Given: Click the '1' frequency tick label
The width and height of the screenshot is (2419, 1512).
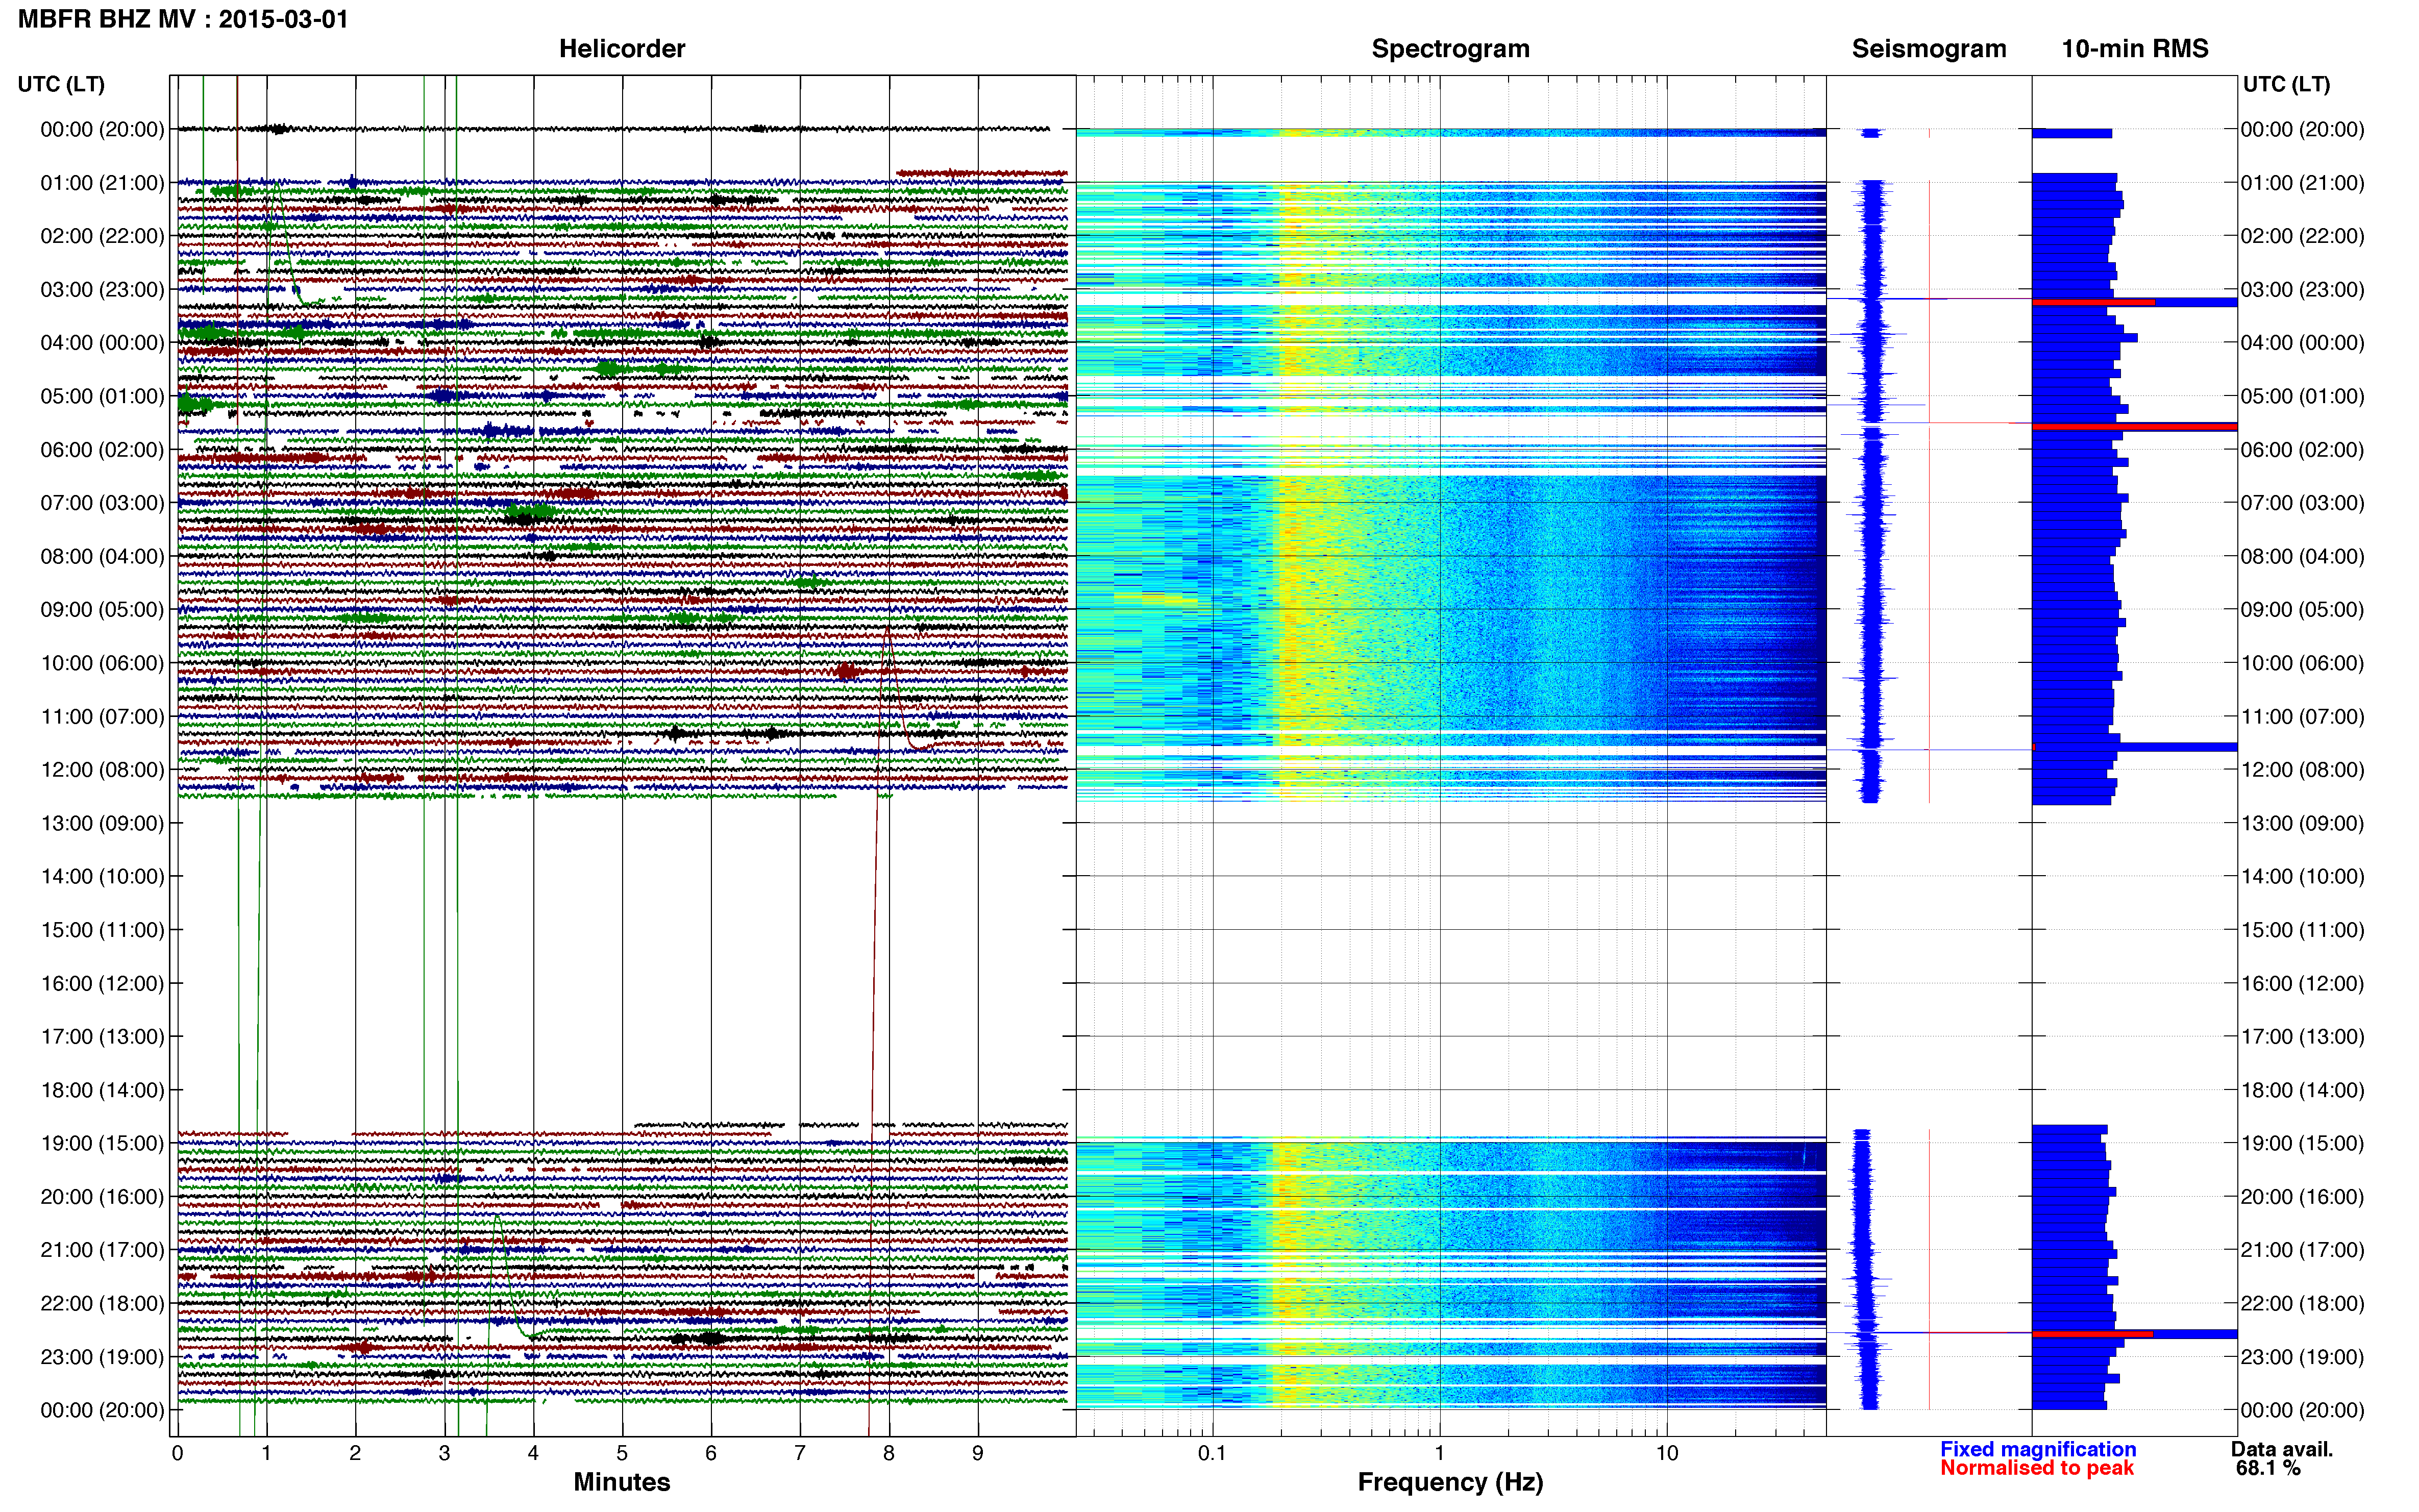Looking at the screenshot, I should click(x=1439, y=1453).
